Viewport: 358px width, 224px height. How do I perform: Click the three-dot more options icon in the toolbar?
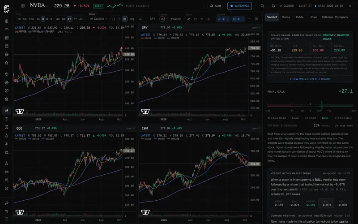point(249,19)
